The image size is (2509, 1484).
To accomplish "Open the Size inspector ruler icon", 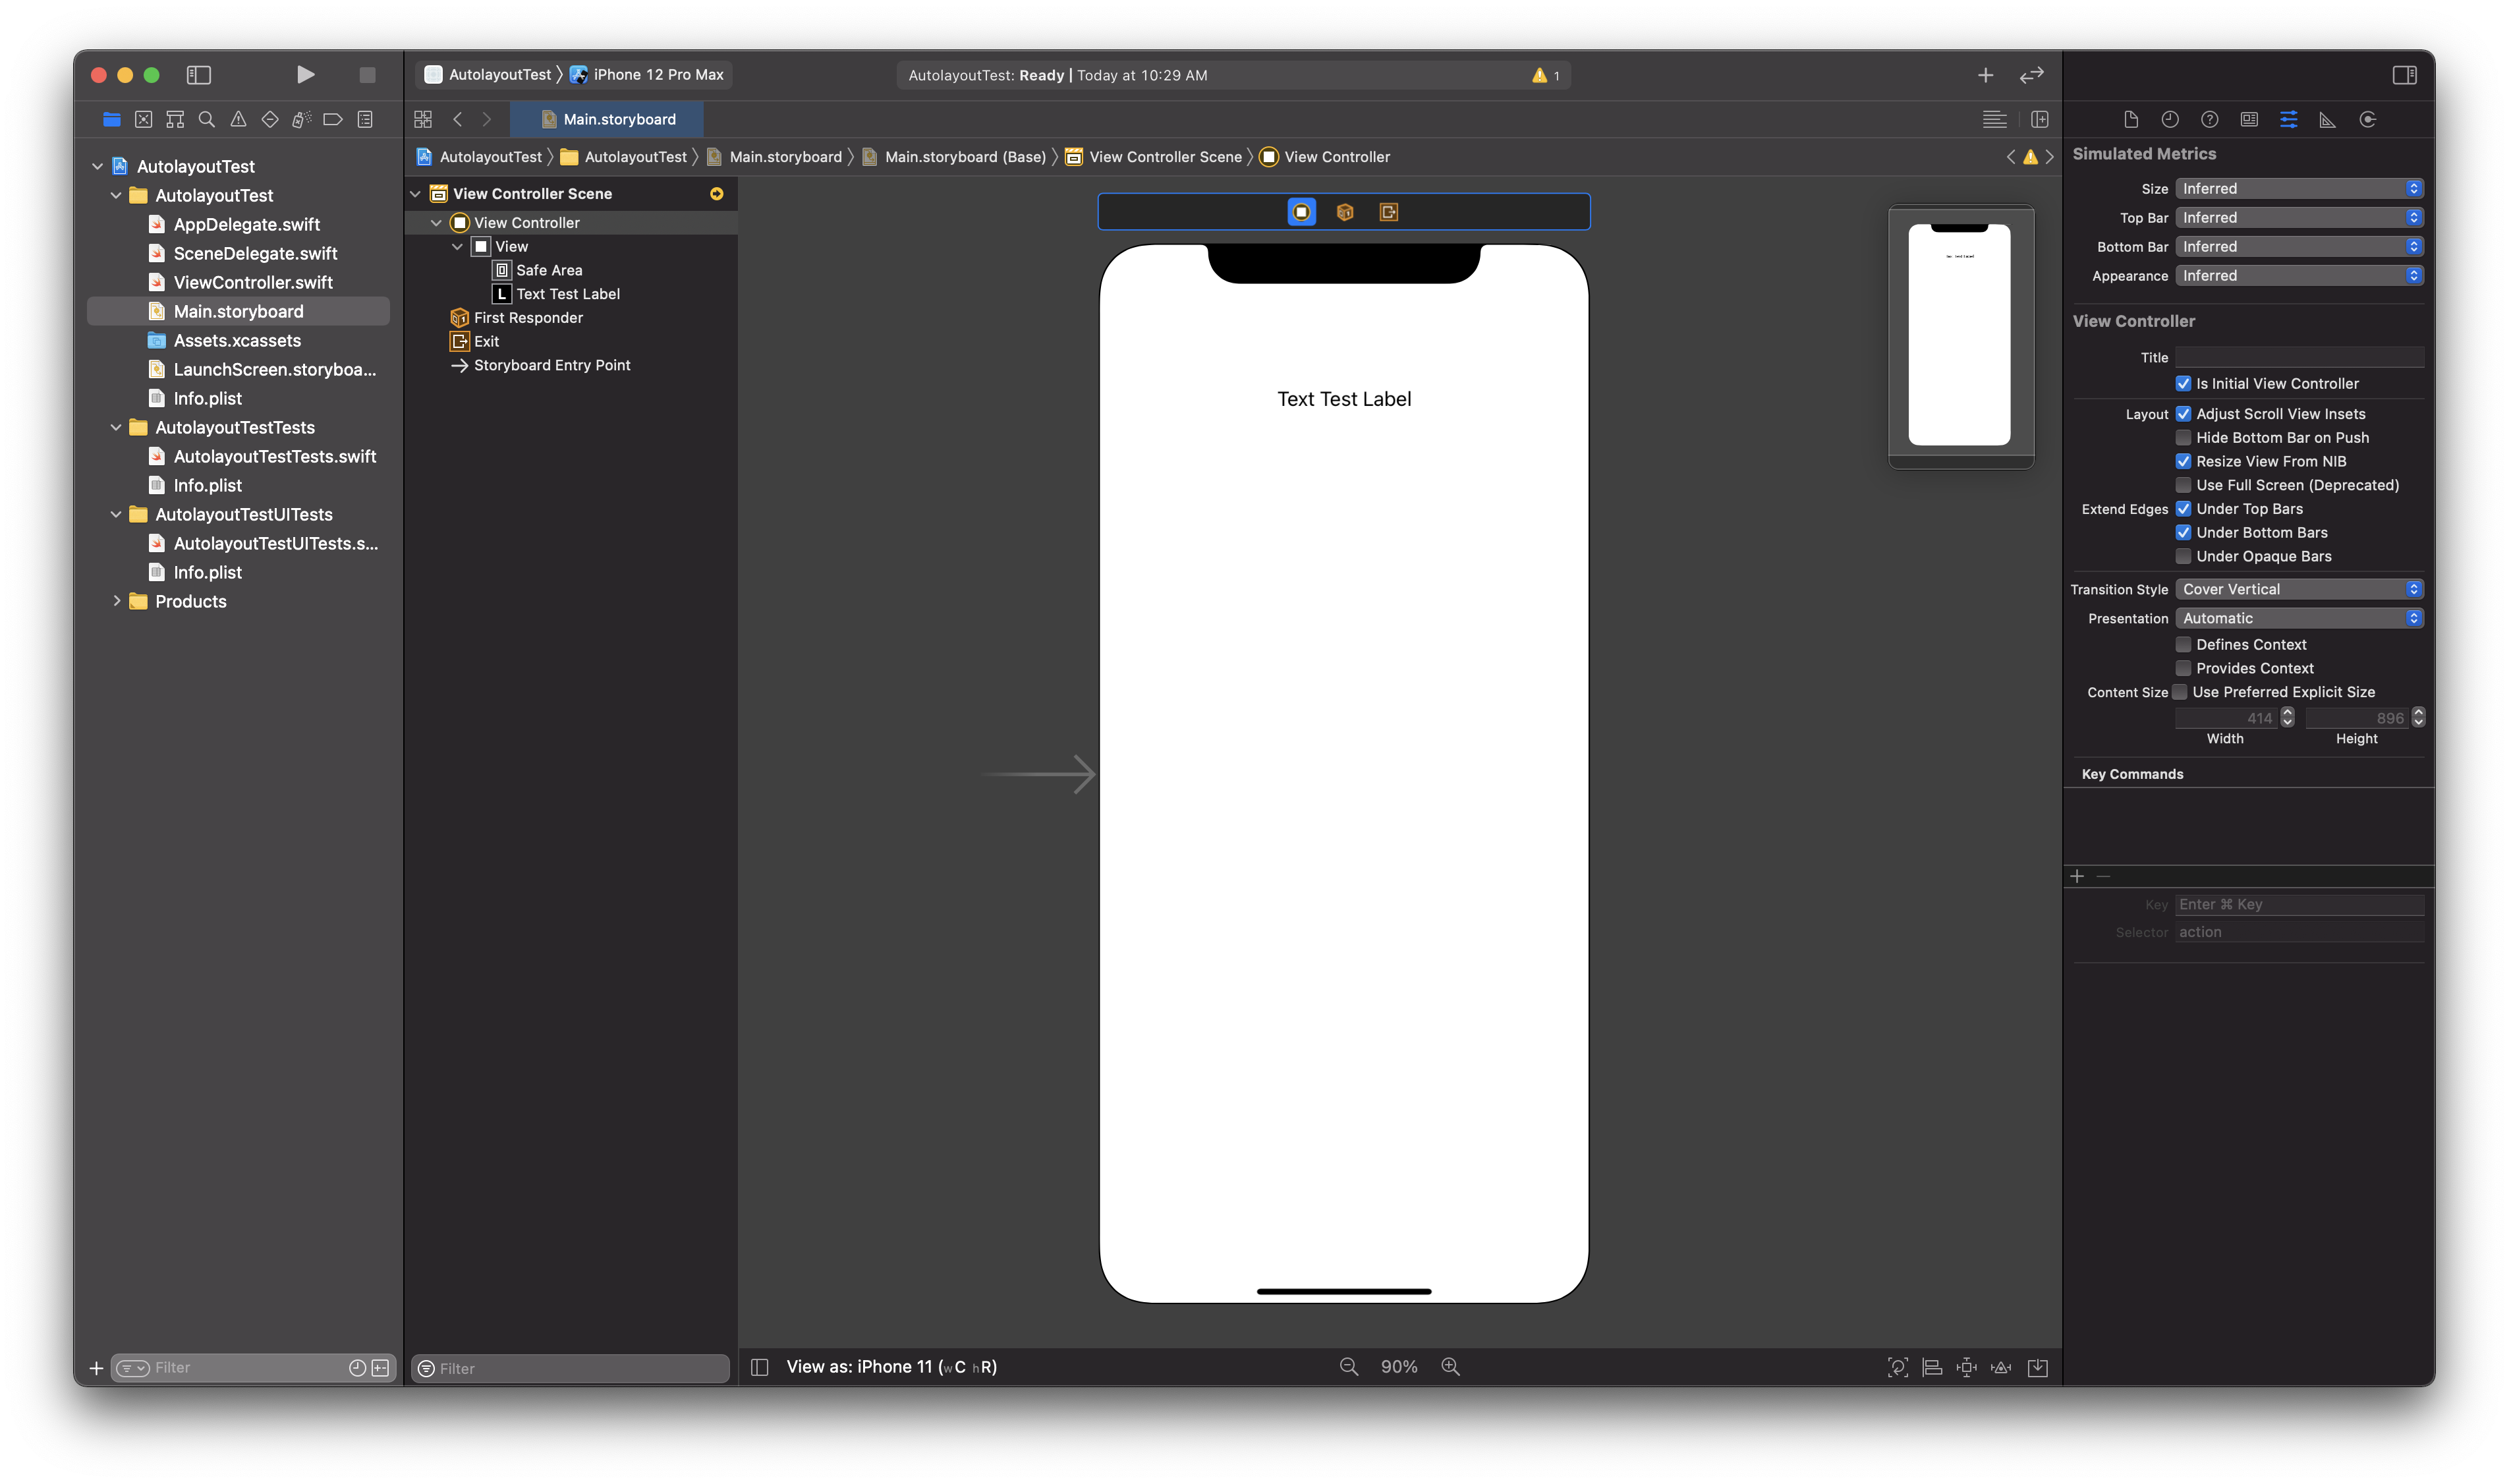I will point(2327,120).
